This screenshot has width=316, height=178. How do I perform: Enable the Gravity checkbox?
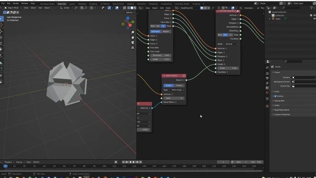(x=276, y=96)
